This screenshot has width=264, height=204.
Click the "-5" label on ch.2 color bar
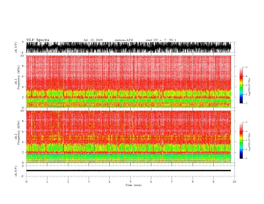click(246, 140)
